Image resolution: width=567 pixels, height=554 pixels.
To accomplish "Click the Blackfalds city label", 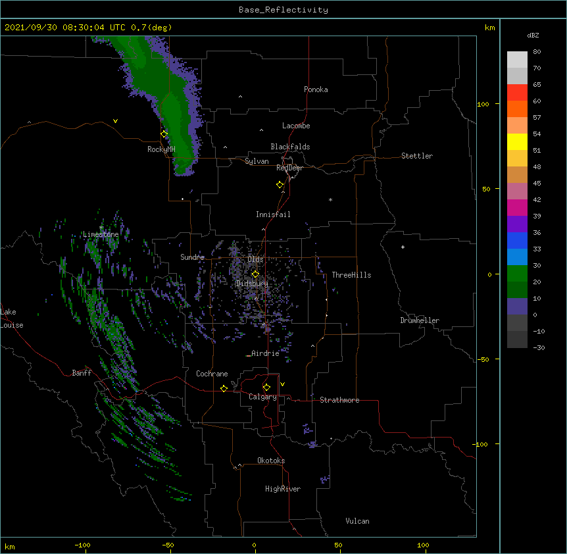I will coord(290,147).
